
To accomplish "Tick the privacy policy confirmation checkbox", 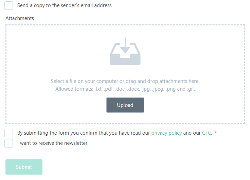I will (8, 133).
